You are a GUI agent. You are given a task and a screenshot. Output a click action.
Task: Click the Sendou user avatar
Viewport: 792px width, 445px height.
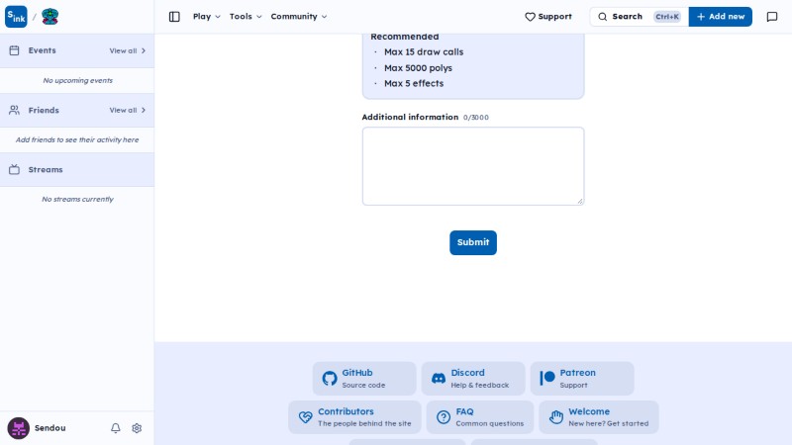coord(18,428)
